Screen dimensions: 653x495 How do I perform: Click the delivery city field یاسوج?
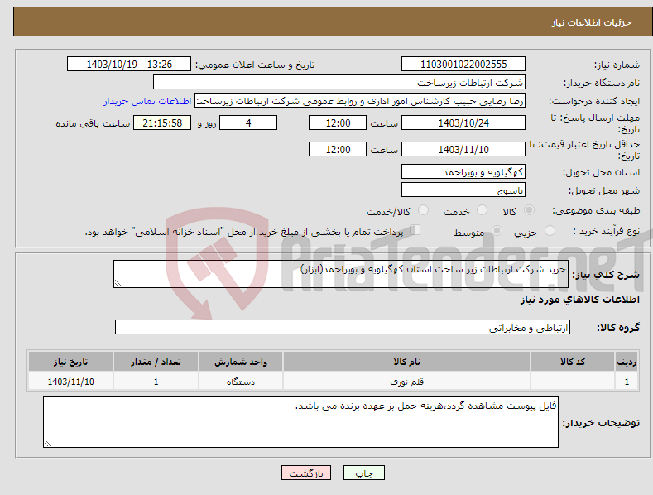pyautogui.click(x=463, y=190)
